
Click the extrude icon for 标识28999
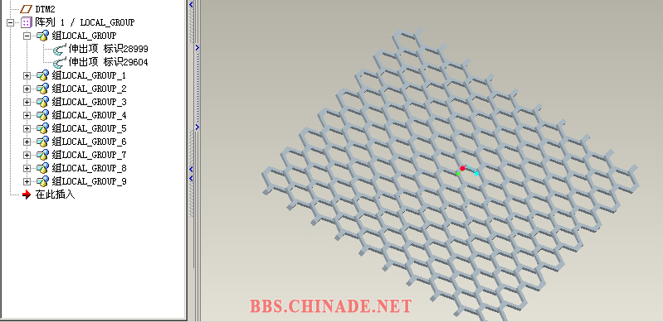[x=59, y=49]
